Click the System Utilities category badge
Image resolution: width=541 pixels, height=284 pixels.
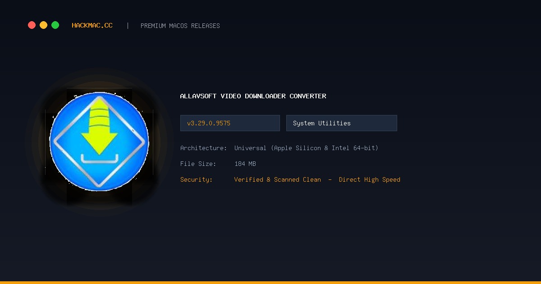(x=342, y=123)
